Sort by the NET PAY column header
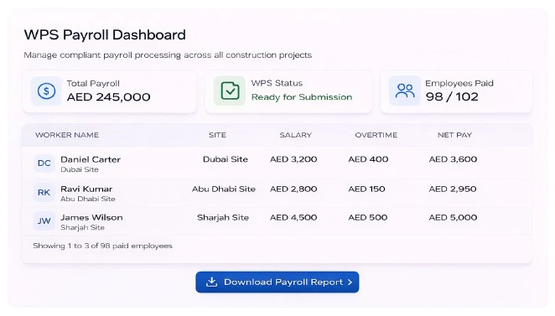Viewport: 555px width, 316px height. click(x=454, y=135)
